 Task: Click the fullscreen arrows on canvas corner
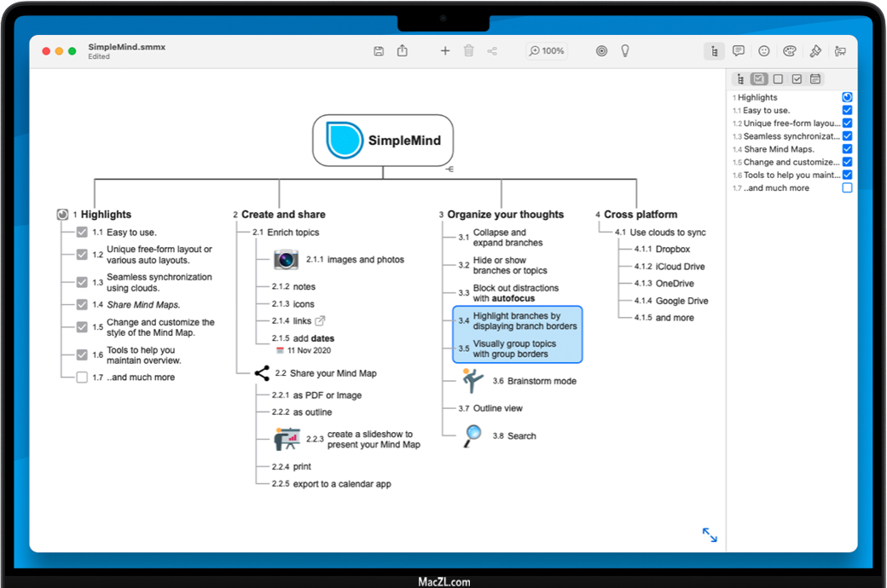tap(710, 535)
